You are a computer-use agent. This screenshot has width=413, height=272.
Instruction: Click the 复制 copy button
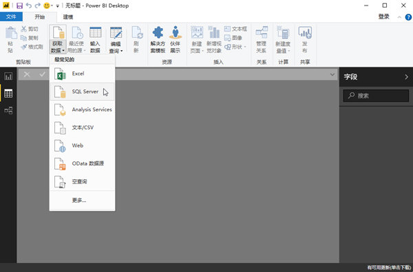[30, 38]
